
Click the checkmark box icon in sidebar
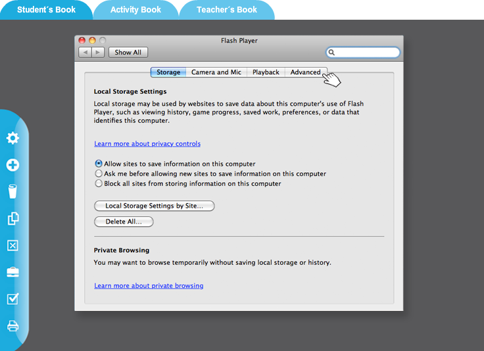12,299
